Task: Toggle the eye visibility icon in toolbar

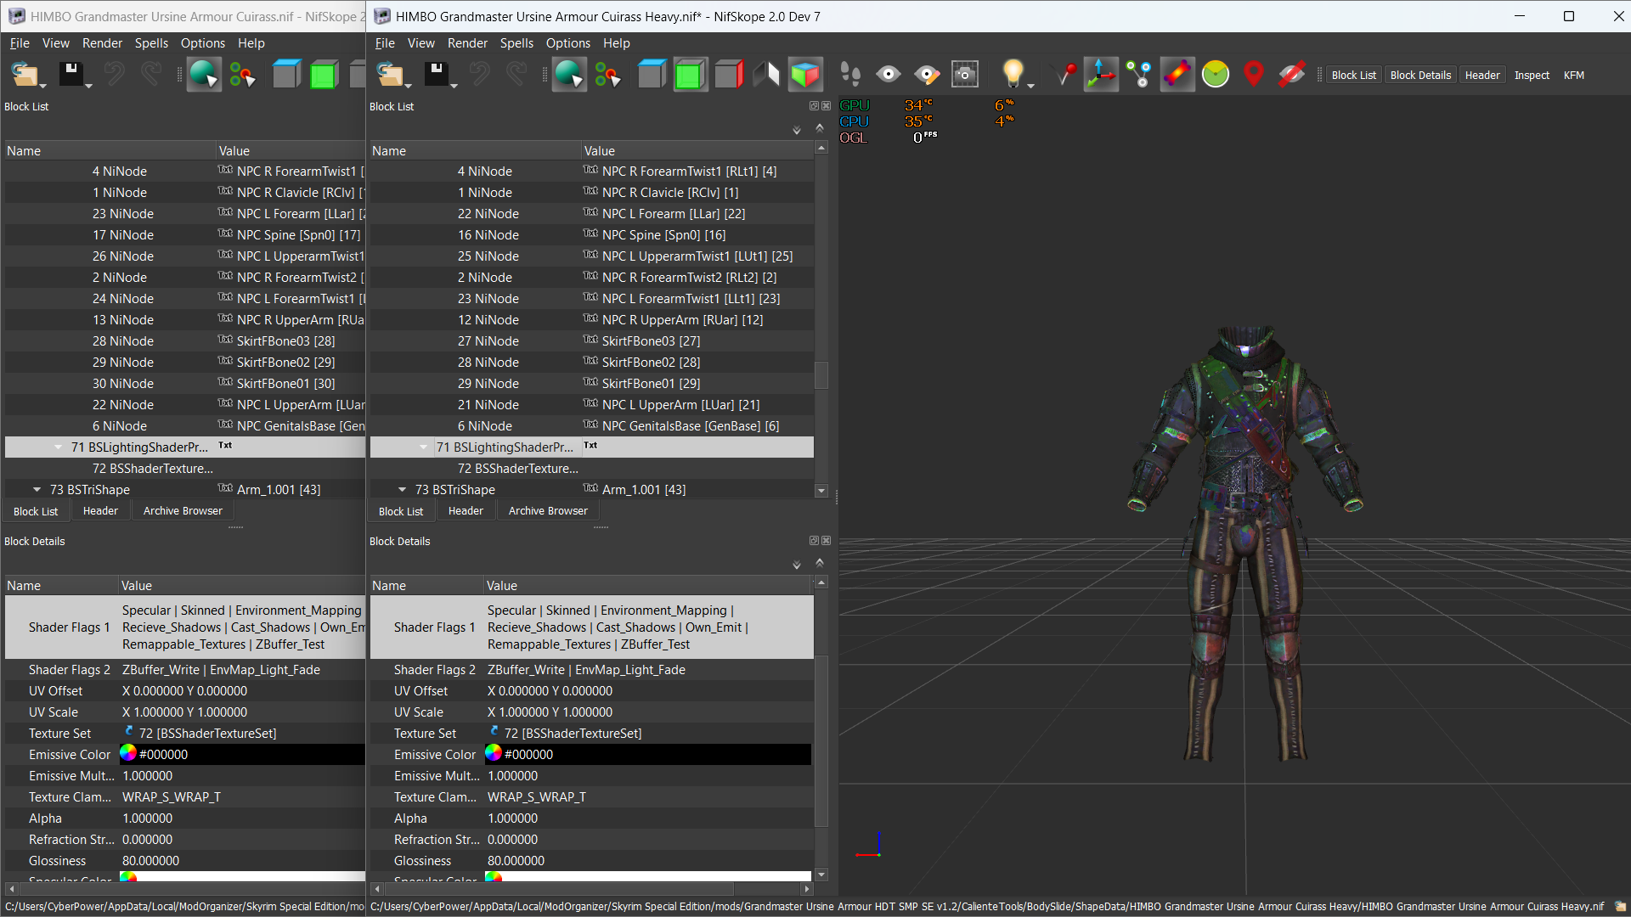Action: coord(889,75)
